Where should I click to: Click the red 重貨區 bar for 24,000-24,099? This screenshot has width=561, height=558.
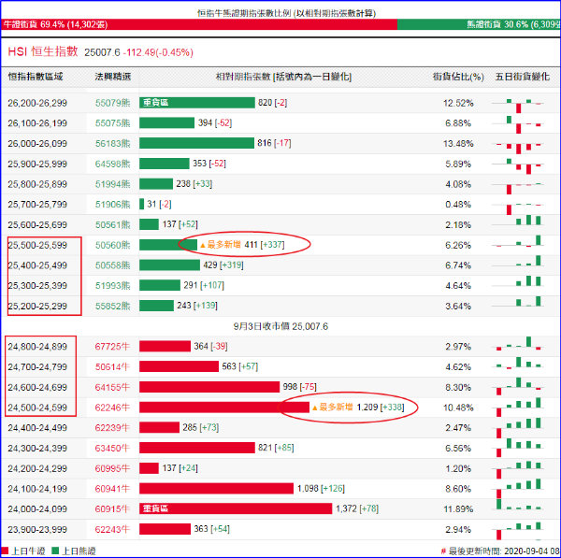(236, 508)
